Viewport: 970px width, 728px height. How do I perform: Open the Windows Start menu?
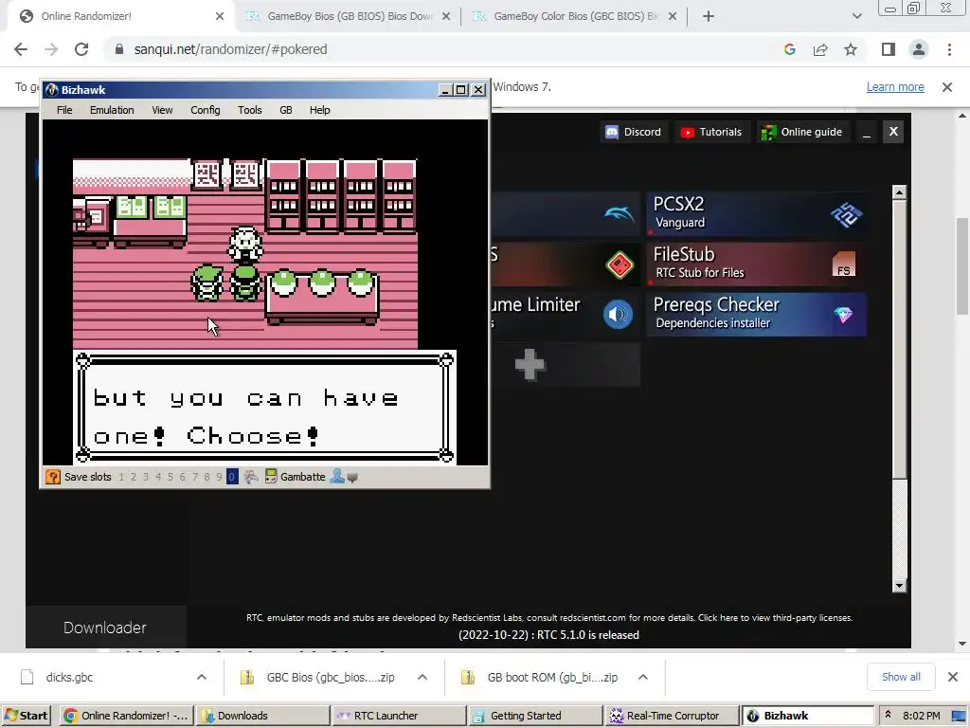point(26,716)
